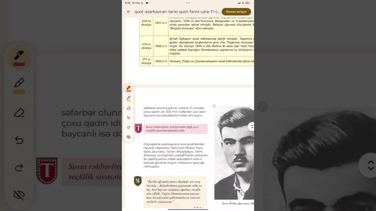Tap '1942-ci il' in the 416-cı diviziya row
The image size is (376, 211).
coord(161,46)
